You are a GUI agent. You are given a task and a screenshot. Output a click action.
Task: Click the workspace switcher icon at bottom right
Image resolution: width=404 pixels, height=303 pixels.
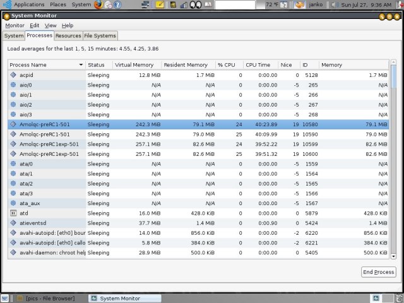pyautogui.click(x=376, y=298)
